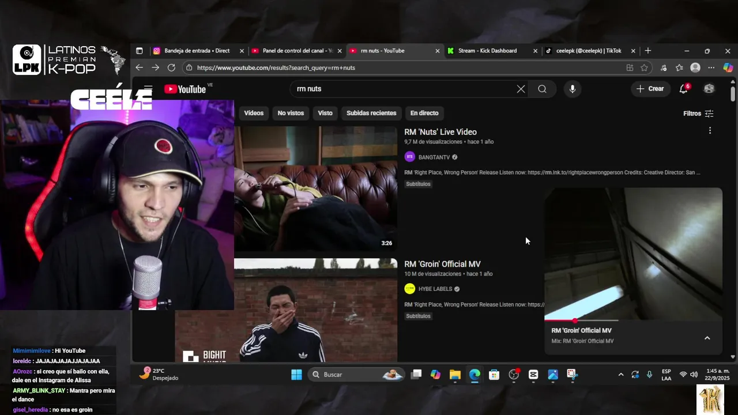Open the CapCut taskbar icon
This screenshot has width=738, height=415.
[533, 375]
